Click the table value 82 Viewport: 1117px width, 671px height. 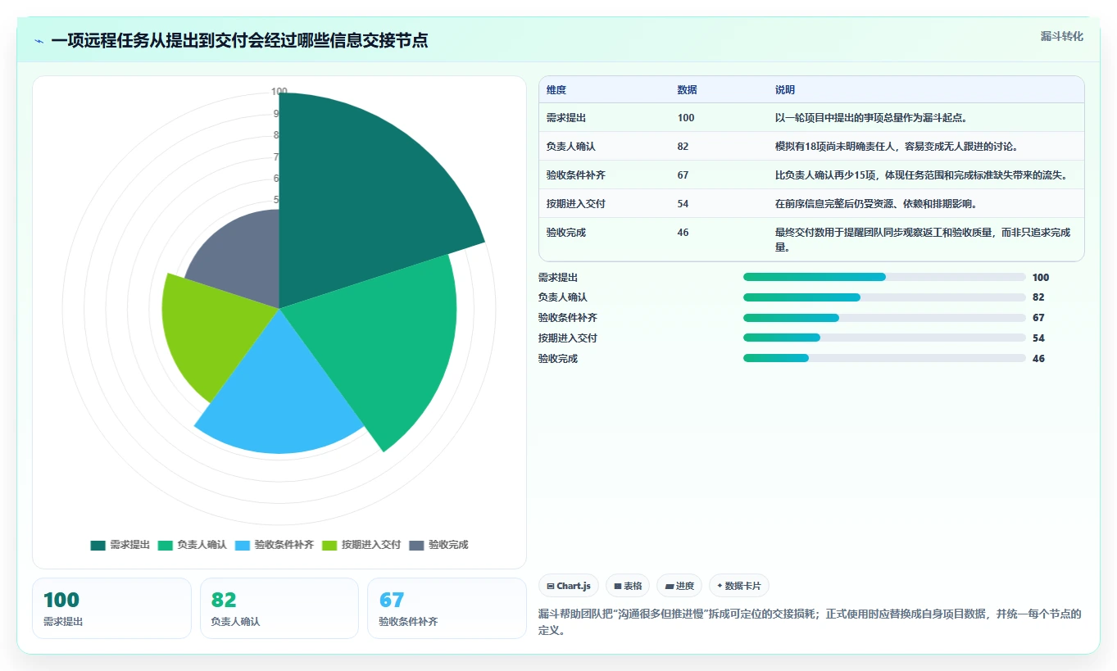(683, 147)
